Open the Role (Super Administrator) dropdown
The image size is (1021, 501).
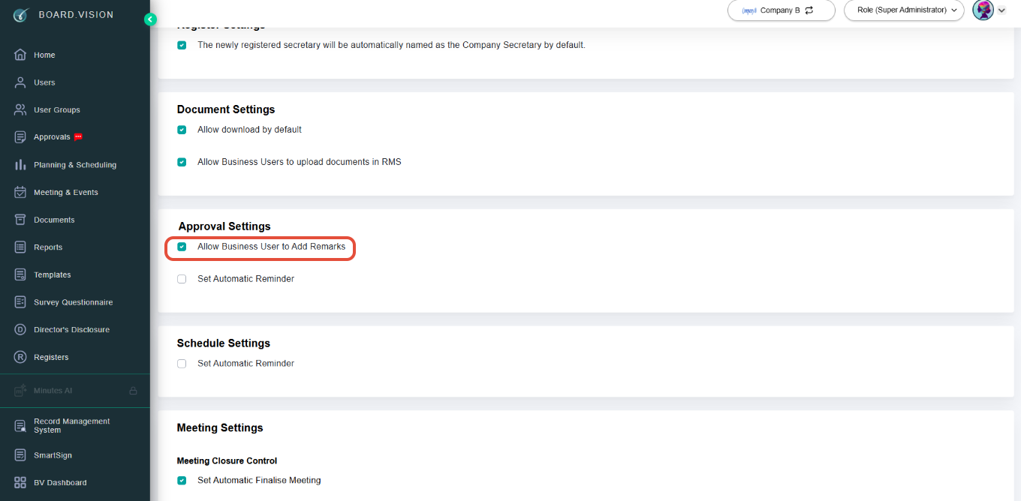(x=904, y=10)
